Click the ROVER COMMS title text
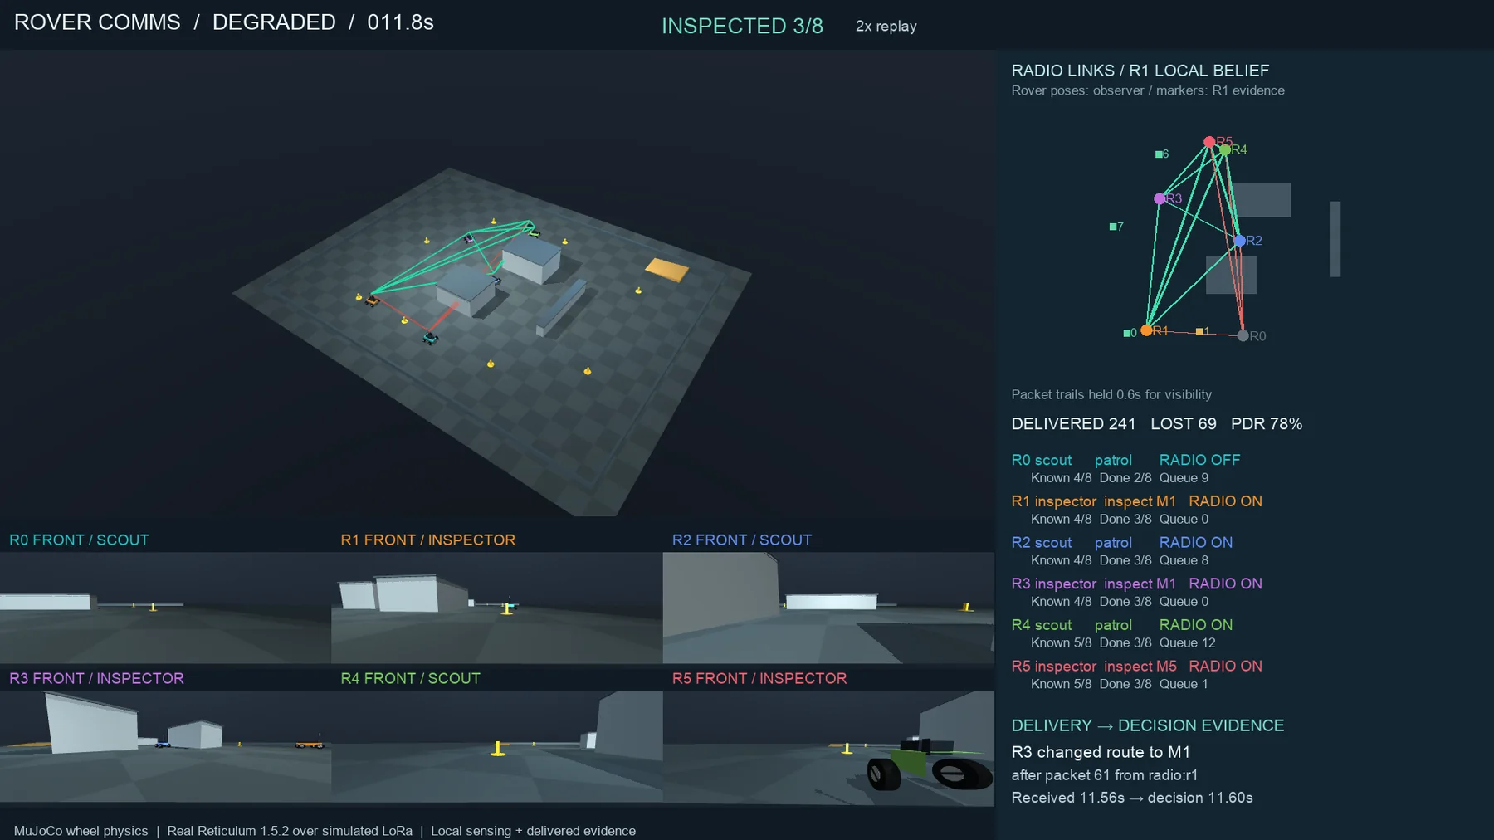Viewport: 1494px width, 840px height. [97, 22]
